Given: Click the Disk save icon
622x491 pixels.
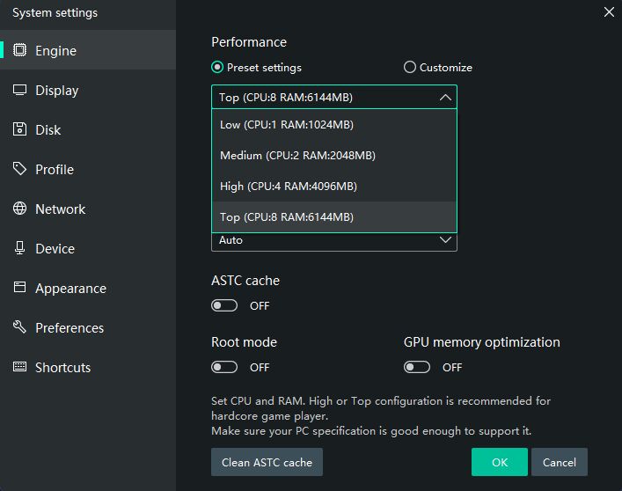Looking at the screenshot, I should pyautogui.click(x=19, y=129).
